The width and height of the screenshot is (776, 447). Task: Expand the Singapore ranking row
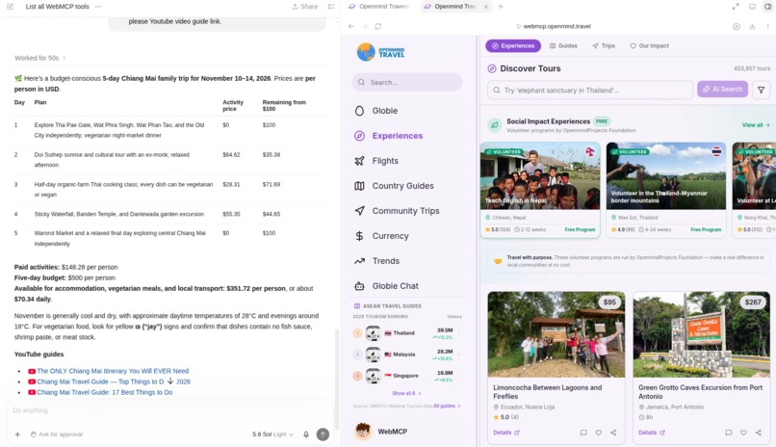point(407,376)
